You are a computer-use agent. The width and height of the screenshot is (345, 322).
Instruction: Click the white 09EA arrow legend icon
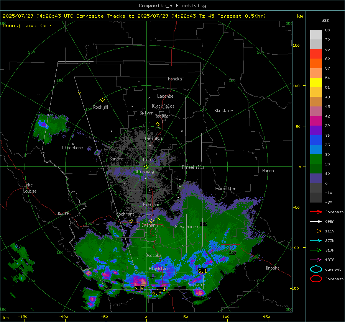pos(316,221)
